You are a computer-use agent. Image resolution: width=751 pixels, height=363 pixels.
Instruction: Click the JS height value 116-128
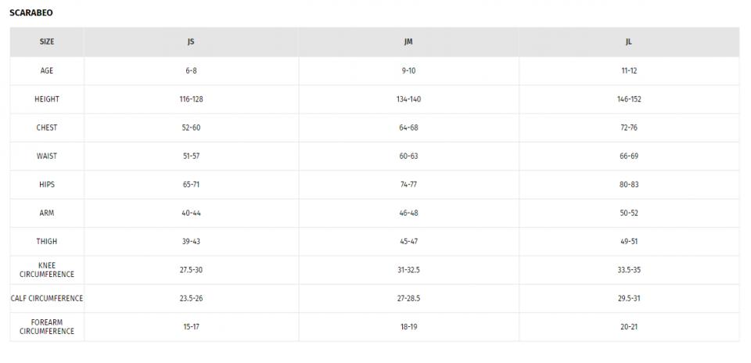coord(191,99)
